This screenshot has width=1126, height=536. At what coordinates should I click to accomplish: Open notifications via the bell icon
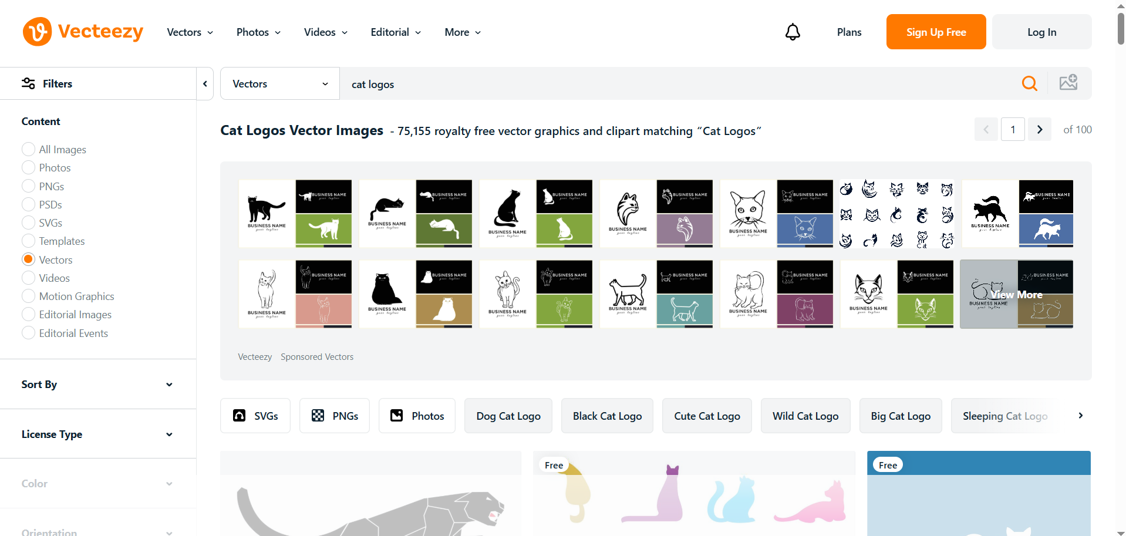[792, 32]
